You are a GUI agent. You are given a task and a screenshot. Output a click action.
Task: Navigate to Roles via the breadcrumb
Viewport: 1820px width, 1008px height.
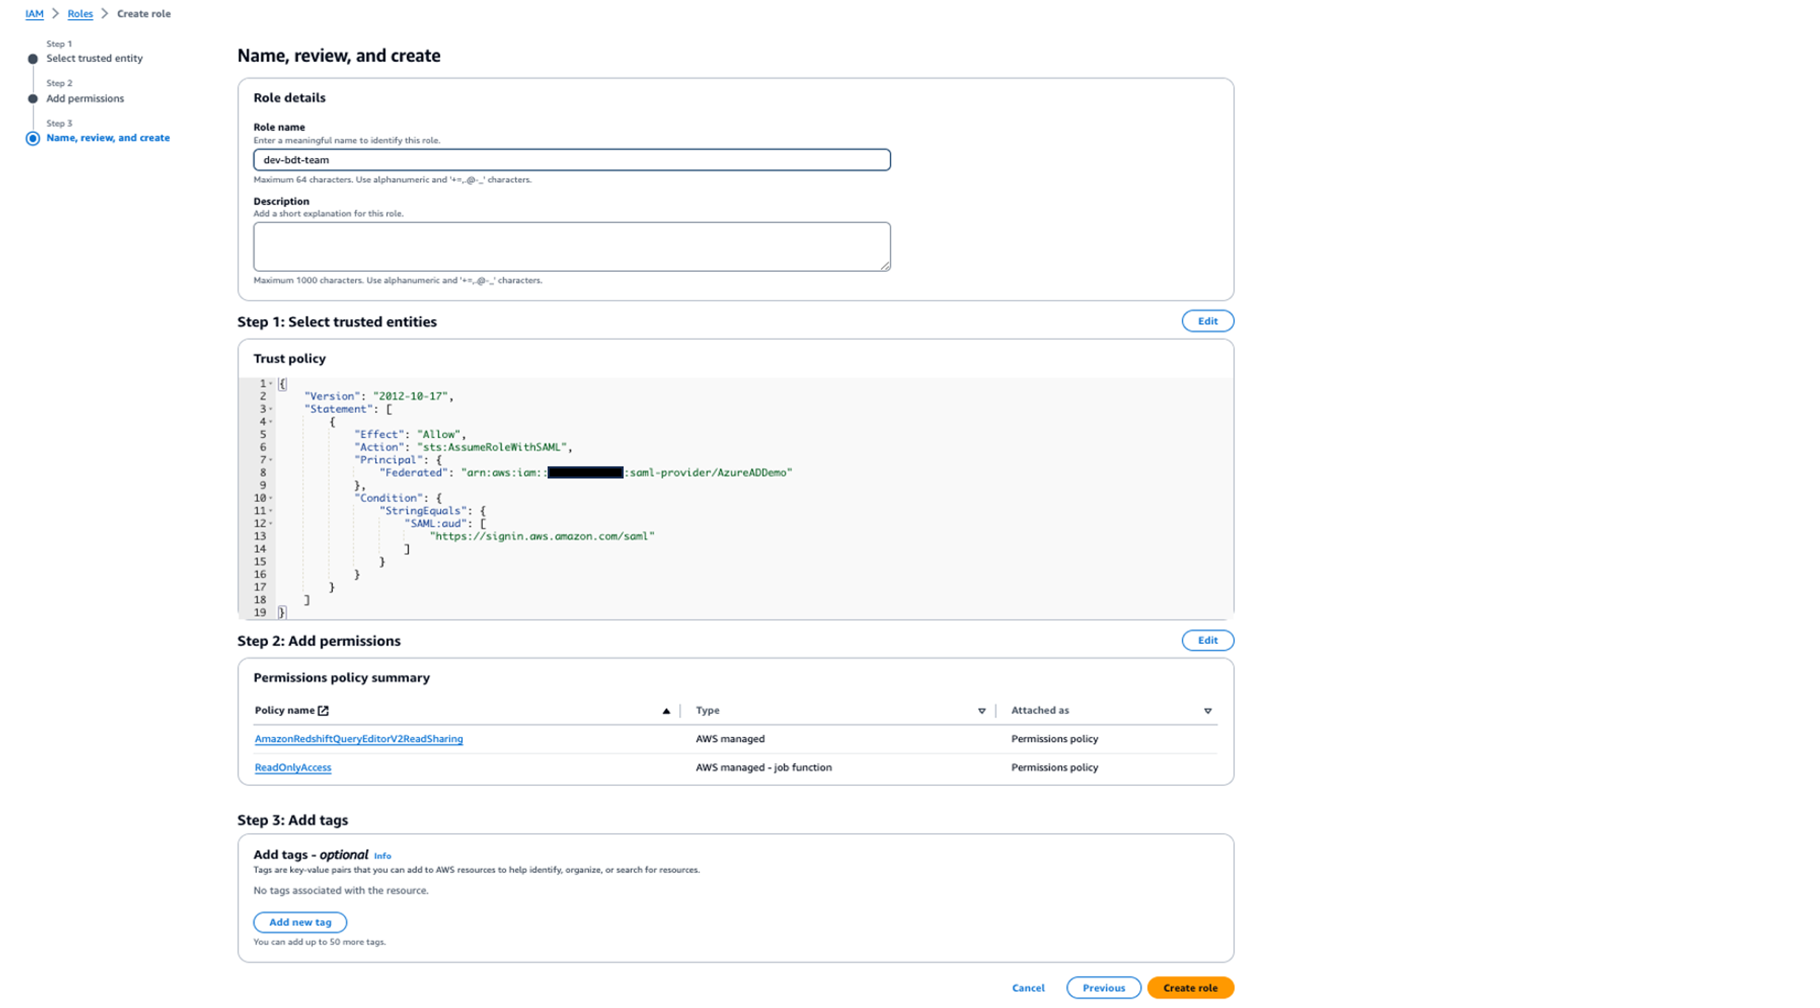(80, 13)
